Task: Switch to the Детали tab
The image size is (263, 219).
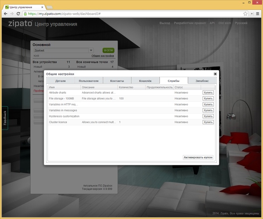Action: click(x=60, y=81)
